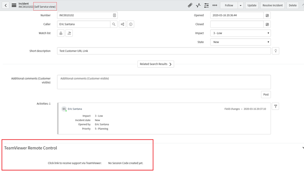Screen dimensions: 304x171
Task: Click the 'TeamViewer Remote Control' heading
Action: (31, 148)
